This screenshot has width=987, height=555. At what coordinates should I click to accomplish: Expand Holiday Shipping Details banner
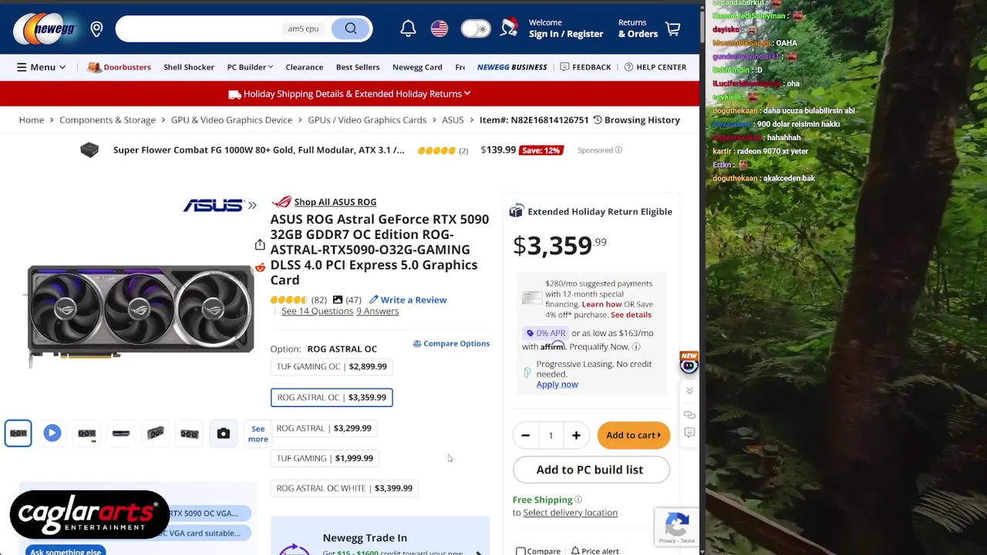pyautogui.click(x=349, y=94)
